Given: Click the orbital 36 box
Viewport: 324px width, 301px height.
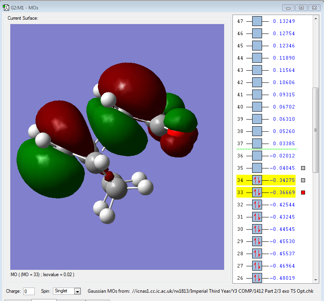Looking at the screenshot, I should [257, 156].
